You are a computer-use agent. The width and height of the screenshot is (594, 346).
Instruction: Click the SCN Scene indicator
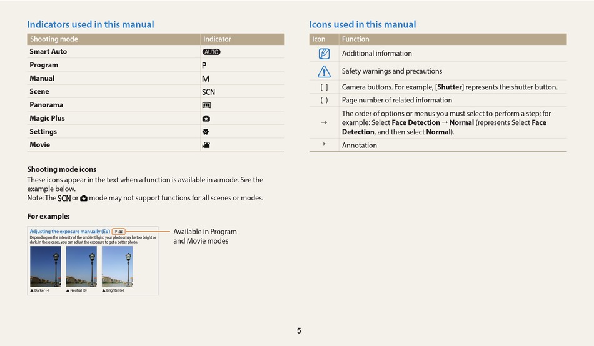point(208,92)
